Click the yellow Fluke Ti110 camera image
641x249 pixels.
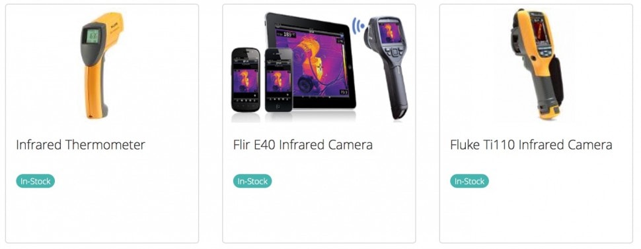[537, 64]
